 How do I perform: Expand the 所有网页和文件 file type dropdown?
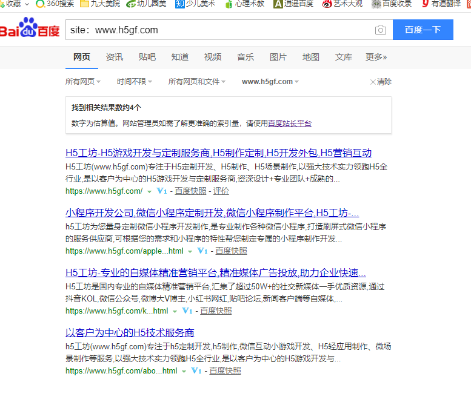click(196, 82)
